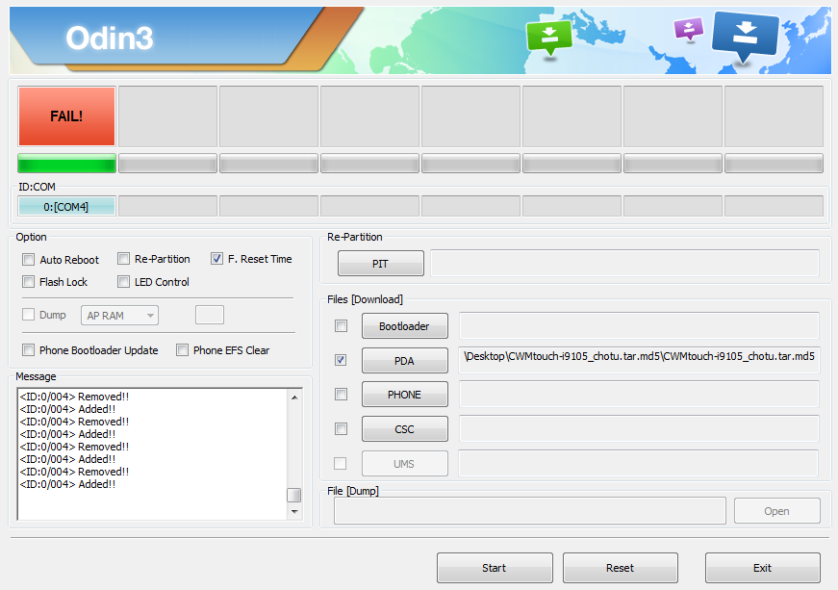The height and width of the screenshot is (590, 838).
Task: Click the red FAIL! status box
Action: [x=66, y=116]
